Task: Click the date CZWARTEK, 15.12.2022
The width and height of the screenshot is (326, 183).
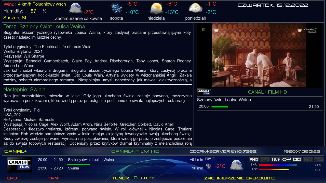Action: [273, 5]
